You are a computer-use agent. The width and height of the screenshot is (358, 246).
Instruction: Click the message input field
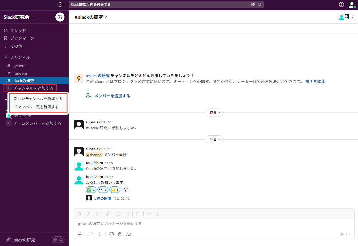(213, 224)
